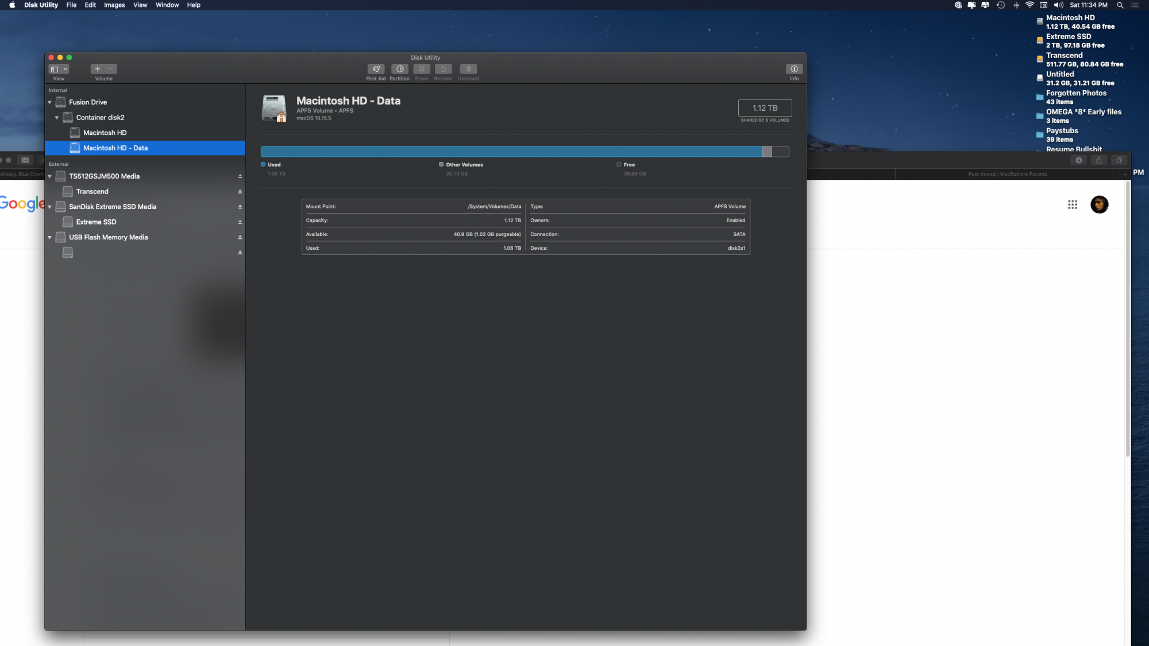Click the 1.12 TB capacity box
The height and width of the screenshot is (646, 1149).
tap(765, 108)
